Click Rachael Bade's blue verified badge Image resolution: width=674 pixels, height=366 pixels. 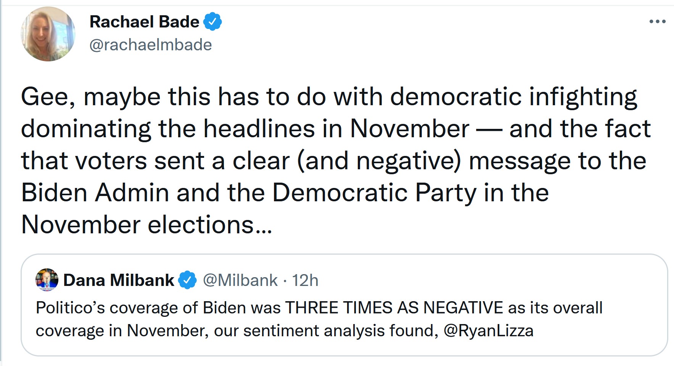tap(212, 22)
